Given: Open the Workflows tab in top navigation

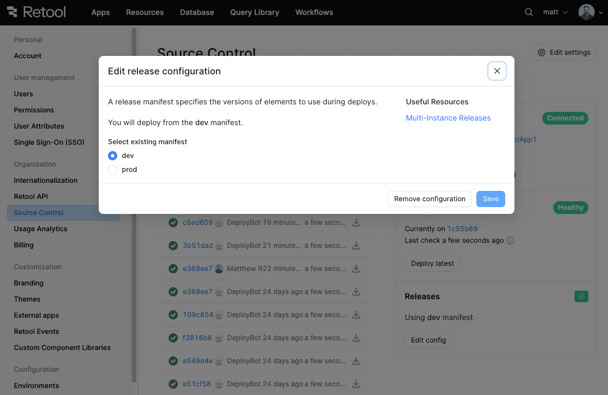Looking at the screenshot, I should (x=314, y=12).
